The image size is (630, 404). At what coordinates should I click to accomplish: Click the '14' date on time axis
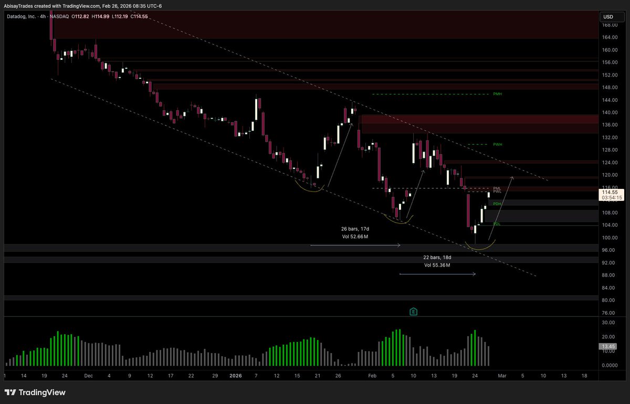click(25, 376)
